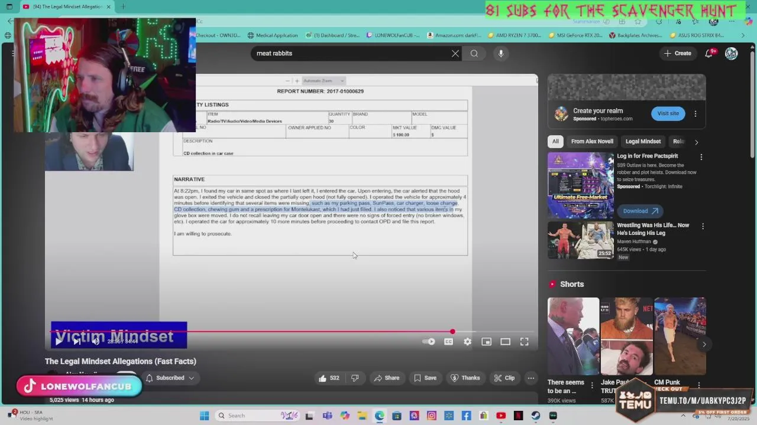Open options for 'There seems to be an' short
This screenshot has width=757, height=425.
pyautogui.click(x=592, y=385)
